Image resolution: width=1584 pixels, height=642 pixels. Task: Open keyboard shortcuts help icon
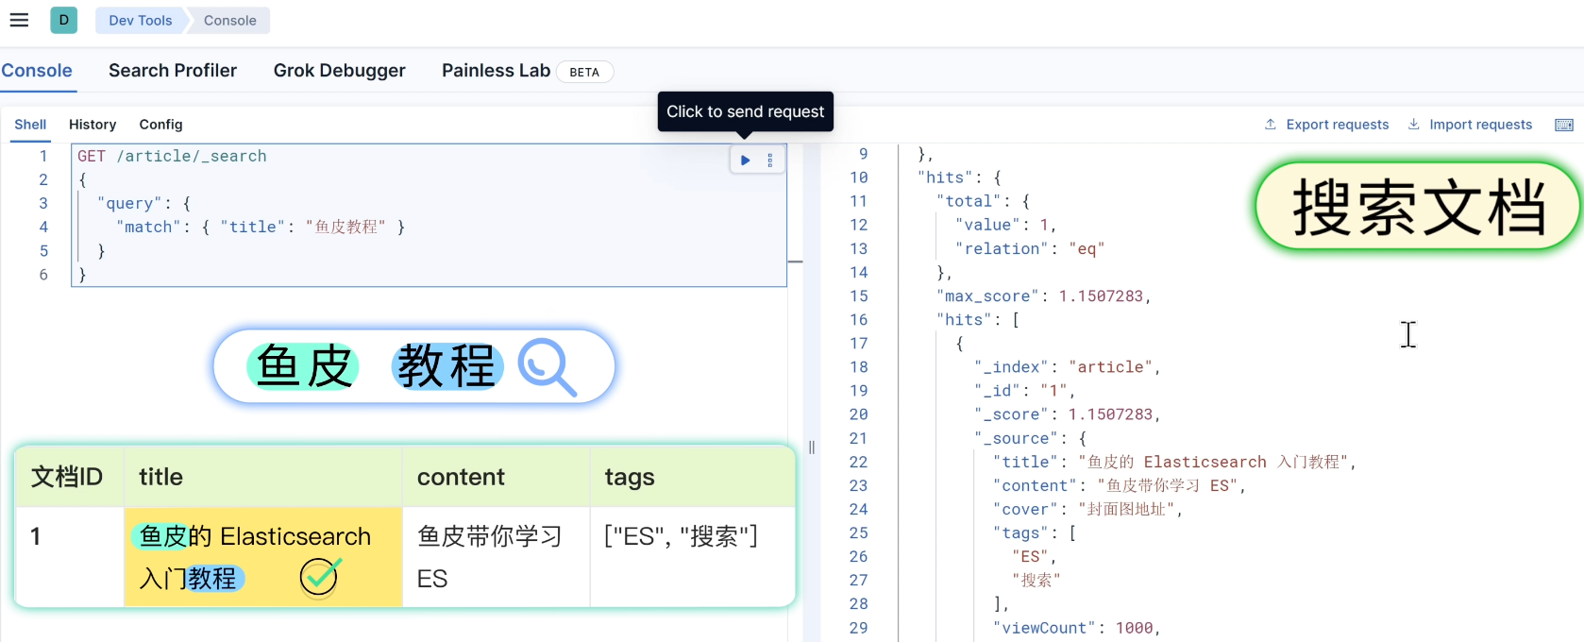(x=1564, y=125)
